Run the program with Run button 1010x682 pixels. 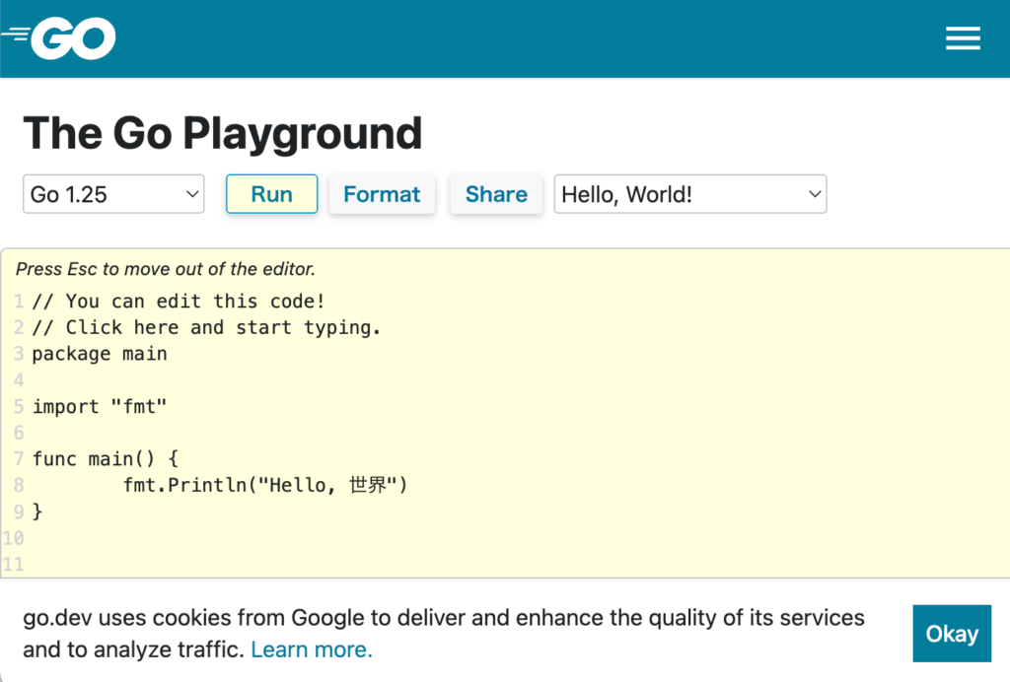click(271, 194)
